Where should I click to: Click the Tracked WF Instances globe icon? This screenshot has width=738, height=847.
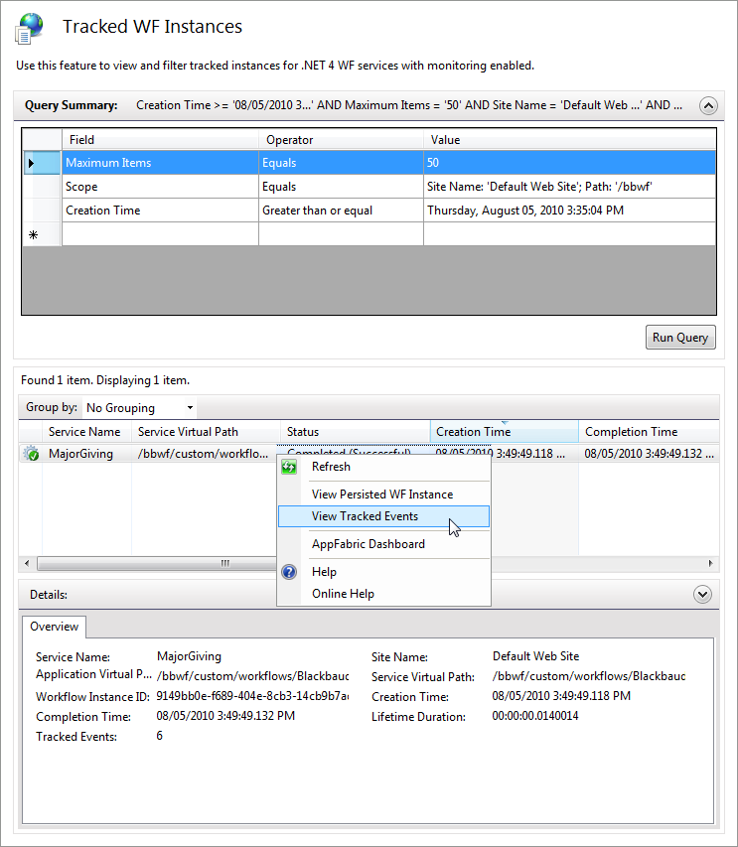(30, 28)
